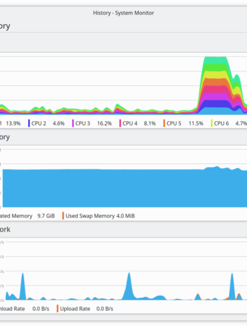Click the 4.6% usage value for CPU 2
Image resolution: width=247 pixels, height=327 pixels.
tap(59, 123)
